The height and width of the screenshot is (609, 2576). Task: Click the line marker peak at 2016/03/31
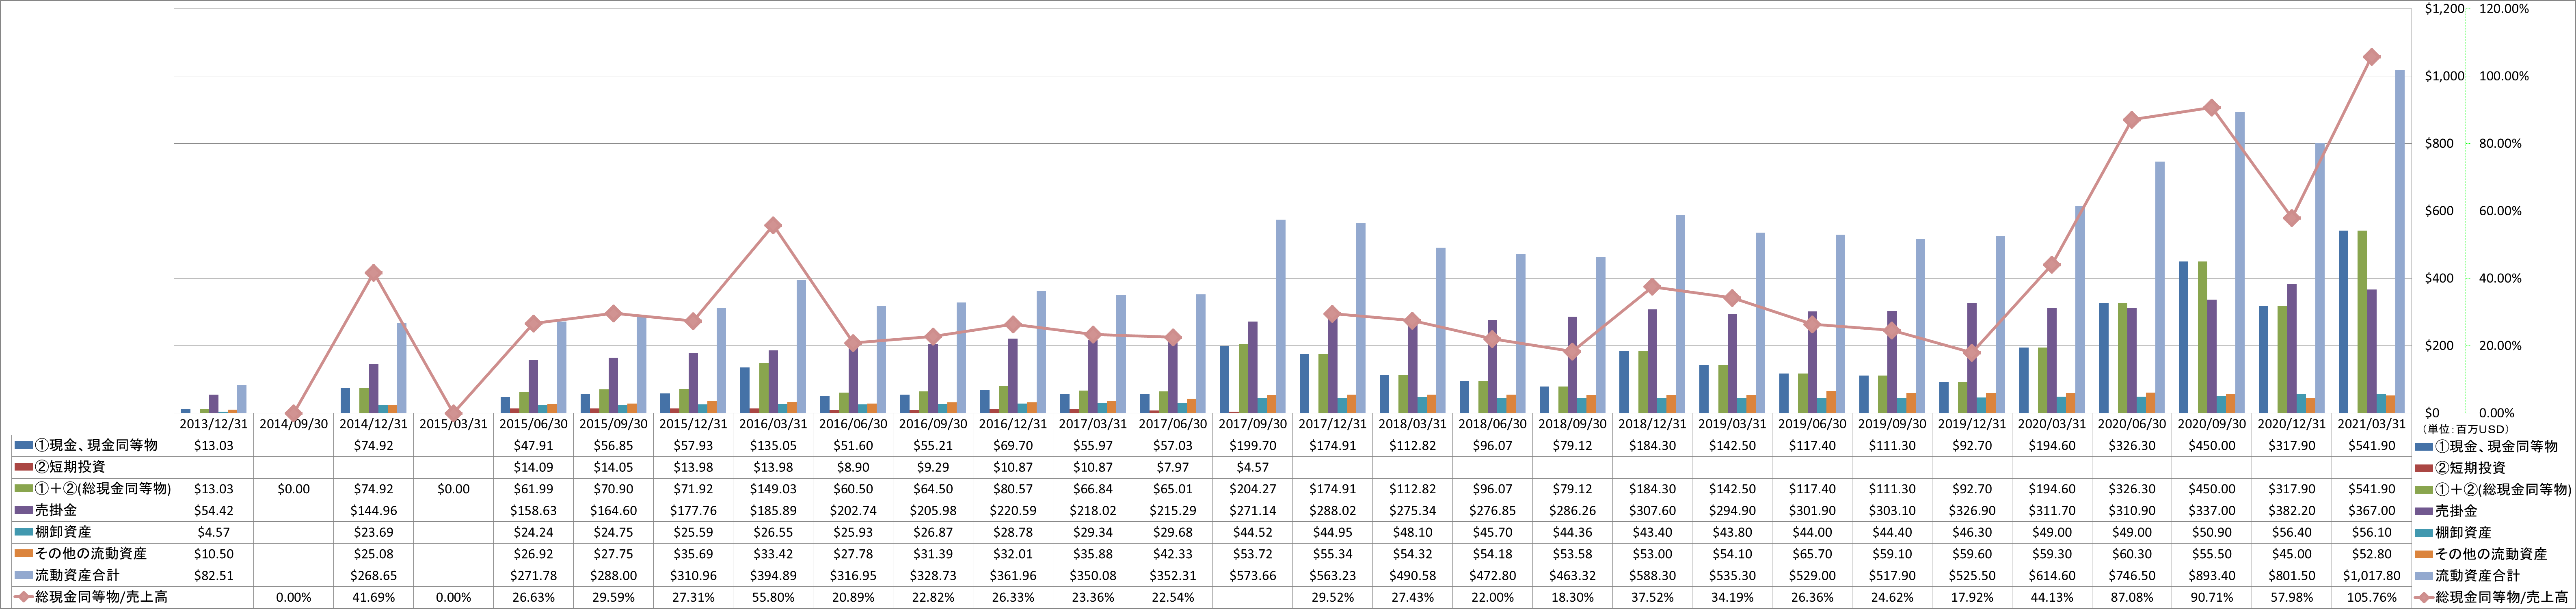coord(773,226)
